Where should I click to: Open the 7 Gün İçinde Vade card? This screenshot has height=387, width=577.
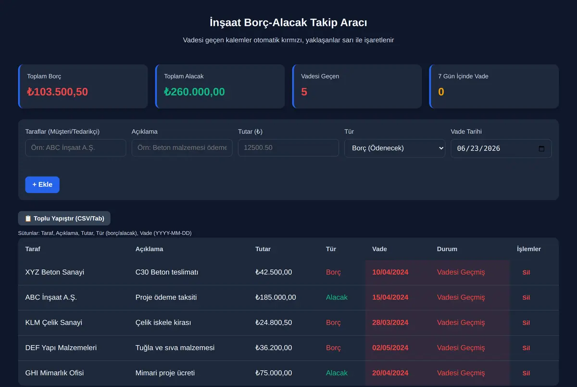pos(494,86)
